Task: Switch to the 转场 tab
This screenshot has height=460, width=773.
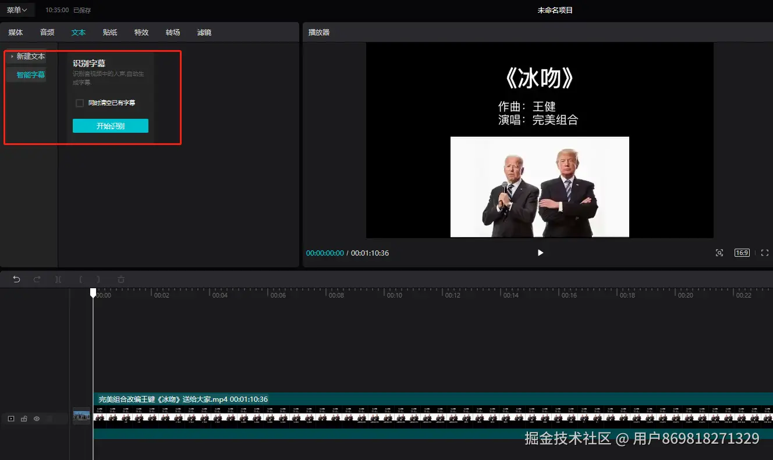Action: [x=173, y=33]
